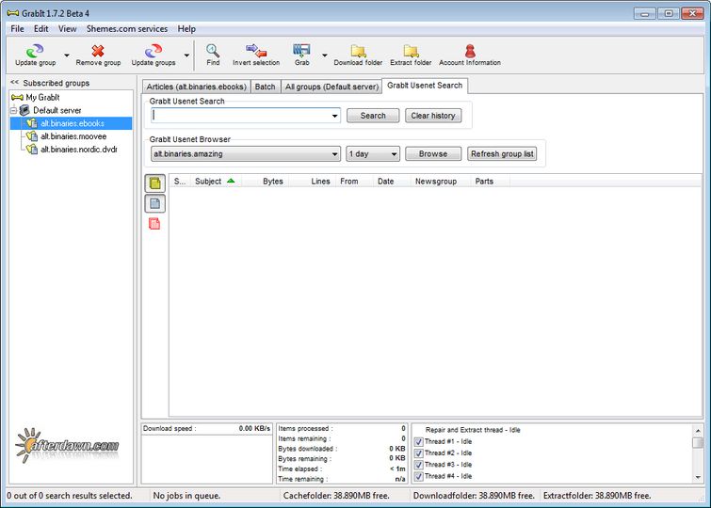Click the Search button
This screenshot has width=711, height=508.
(x=373, y=116)
